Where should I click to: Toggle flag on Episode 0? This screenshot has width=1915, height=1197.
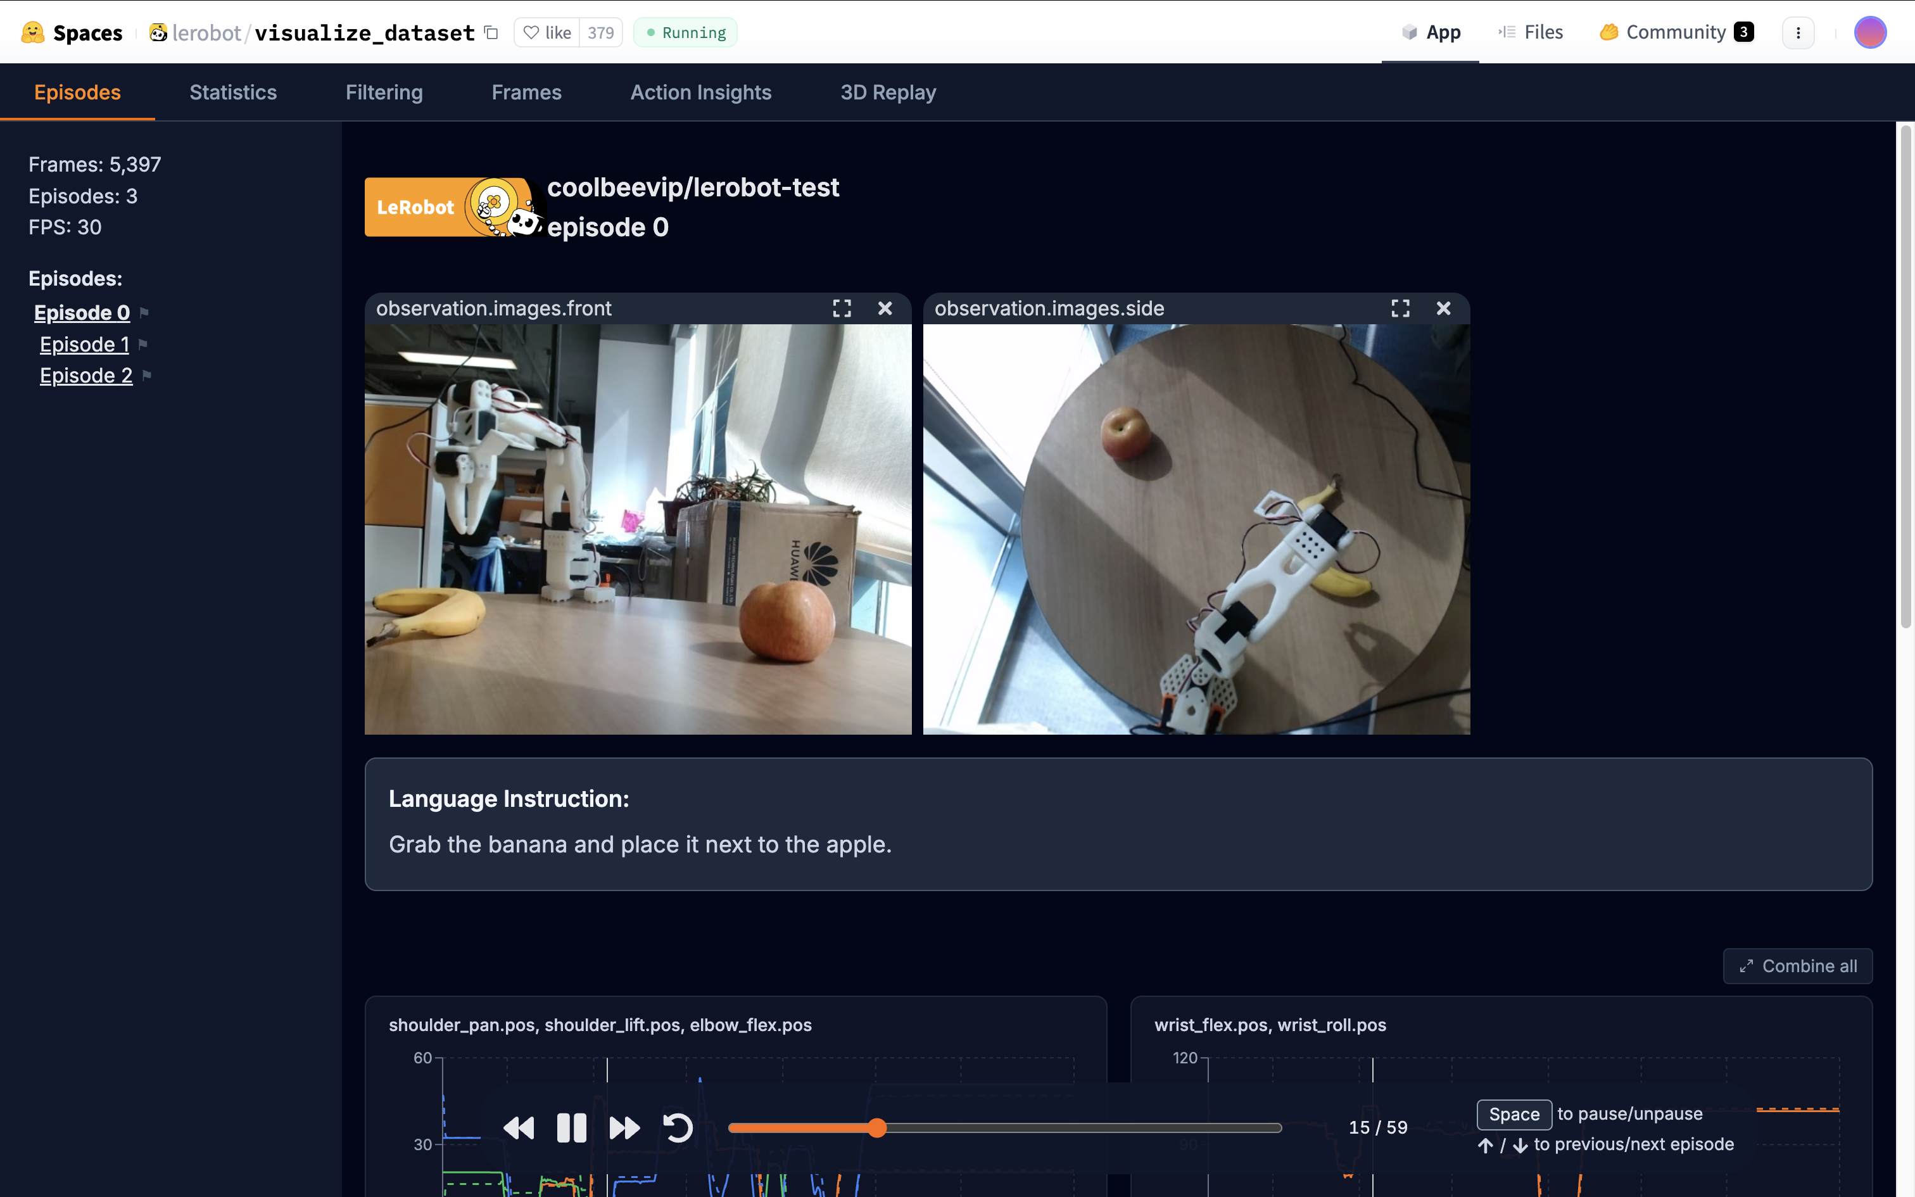click(144, 313)
